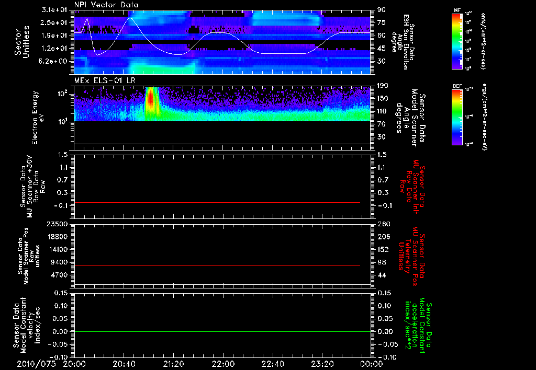Click the 21:20 time axis label

[x=173, y=364]
